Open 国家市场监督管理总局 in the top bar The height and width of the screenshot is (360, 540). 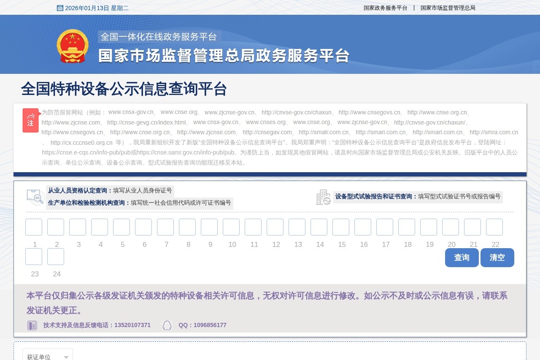[447, 7]
